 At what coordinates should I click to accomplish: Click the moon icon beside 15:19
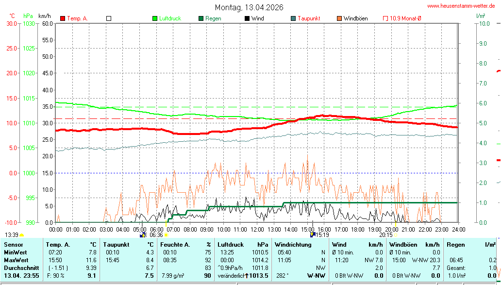[x=313, y=235]
